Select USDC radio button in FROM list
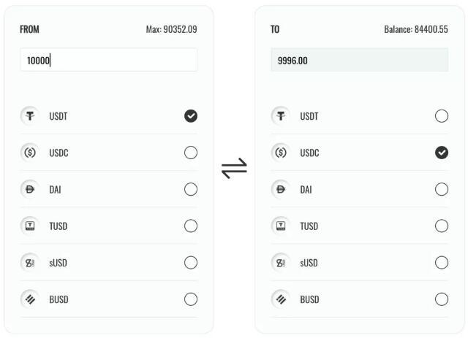Image resolution: width=468 pixels, height=338 pixels. (x=191, y=153)
